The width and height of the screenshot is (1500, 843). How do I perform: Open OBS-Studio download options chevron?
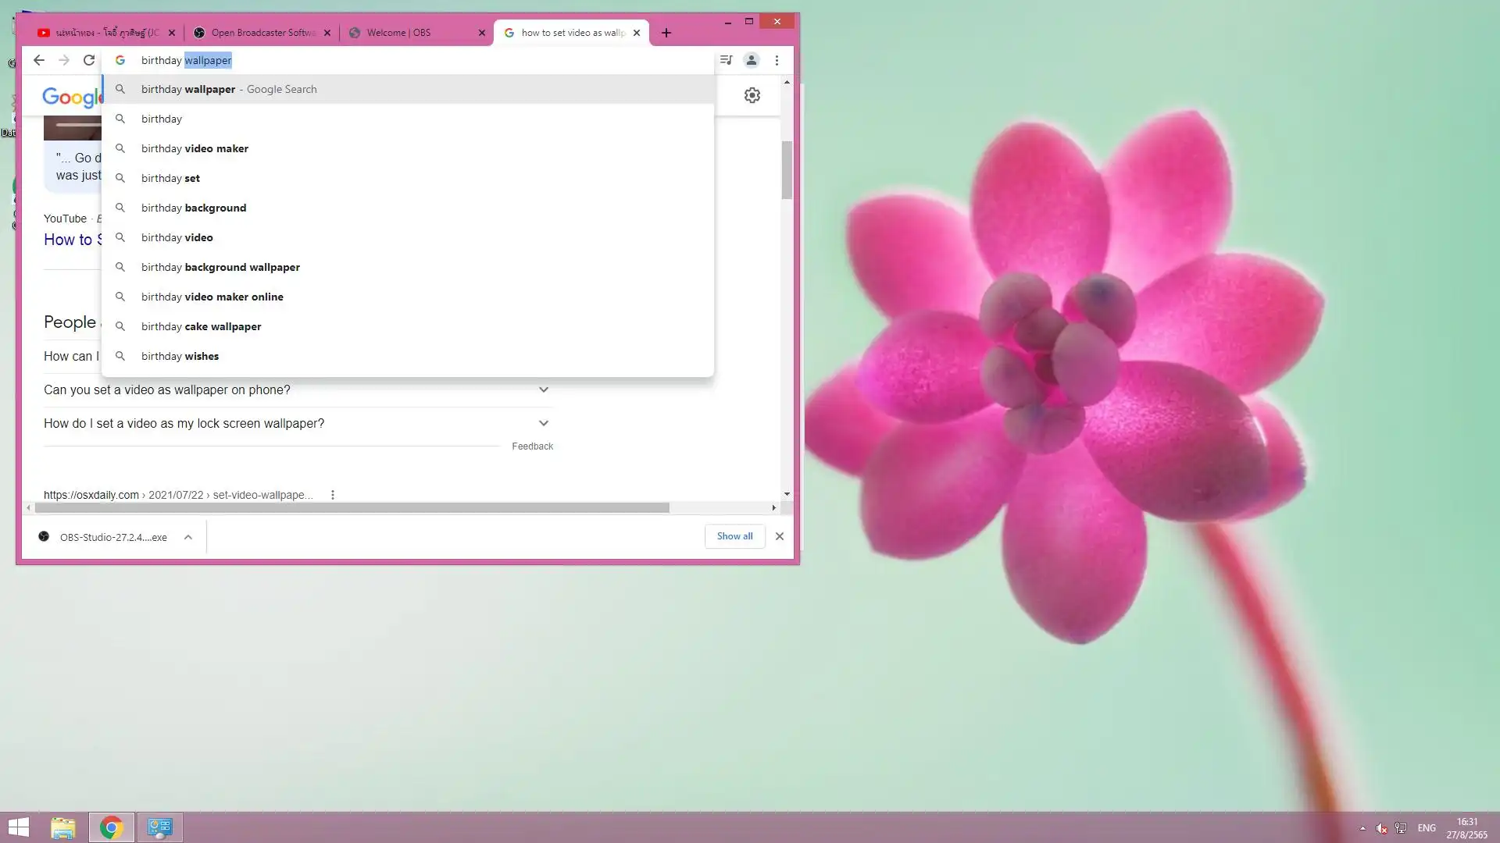[188, 537]
